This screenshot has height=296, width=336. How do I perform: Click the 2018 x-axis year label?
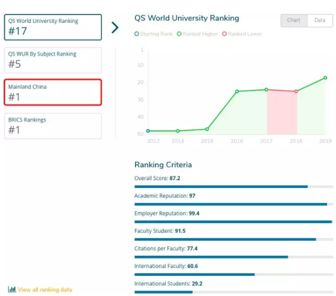tap(296, 141)
